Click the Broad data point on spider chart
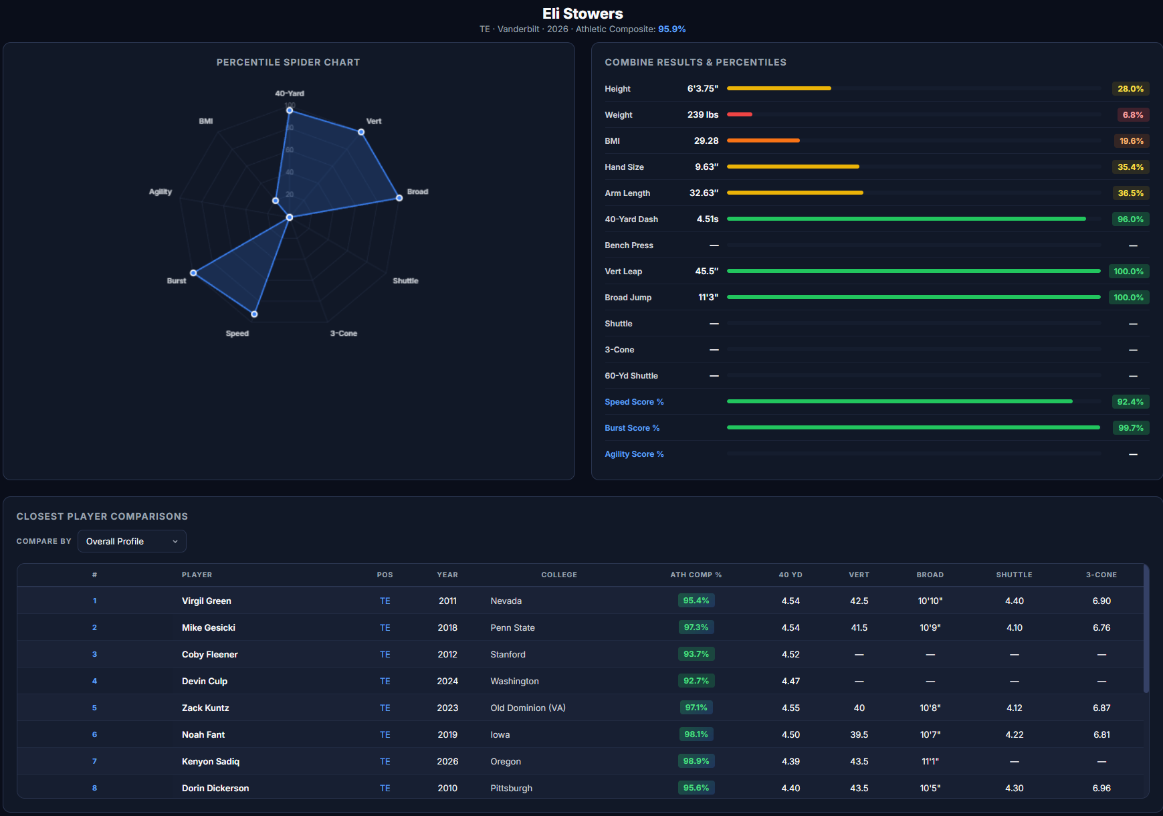The width and height of the screenshot is (1163, 816). (399, 198)
